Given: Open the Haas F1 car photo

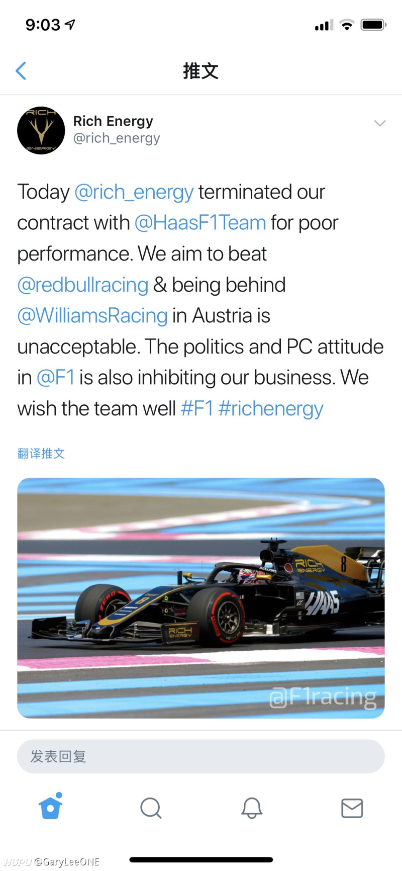Looking at the screenshot, I should 201,597.
